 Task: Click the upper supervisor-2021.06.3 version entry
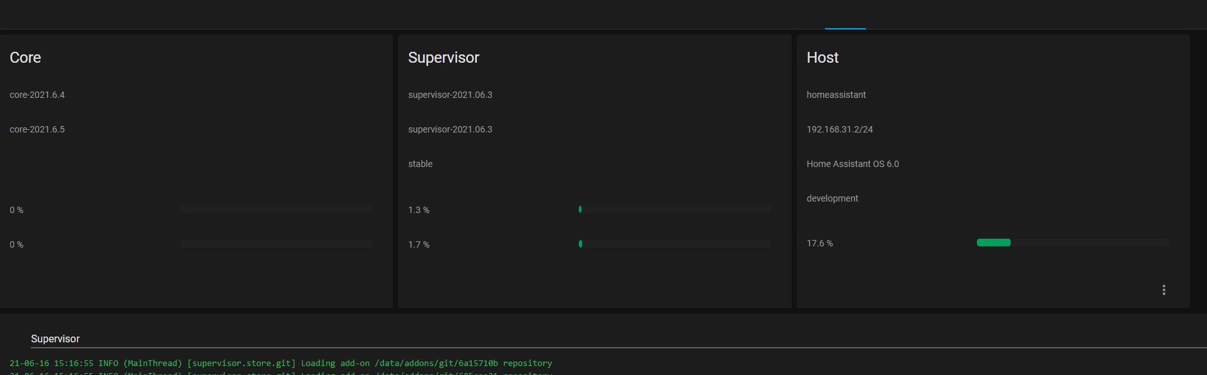click(x=450, y=95)
